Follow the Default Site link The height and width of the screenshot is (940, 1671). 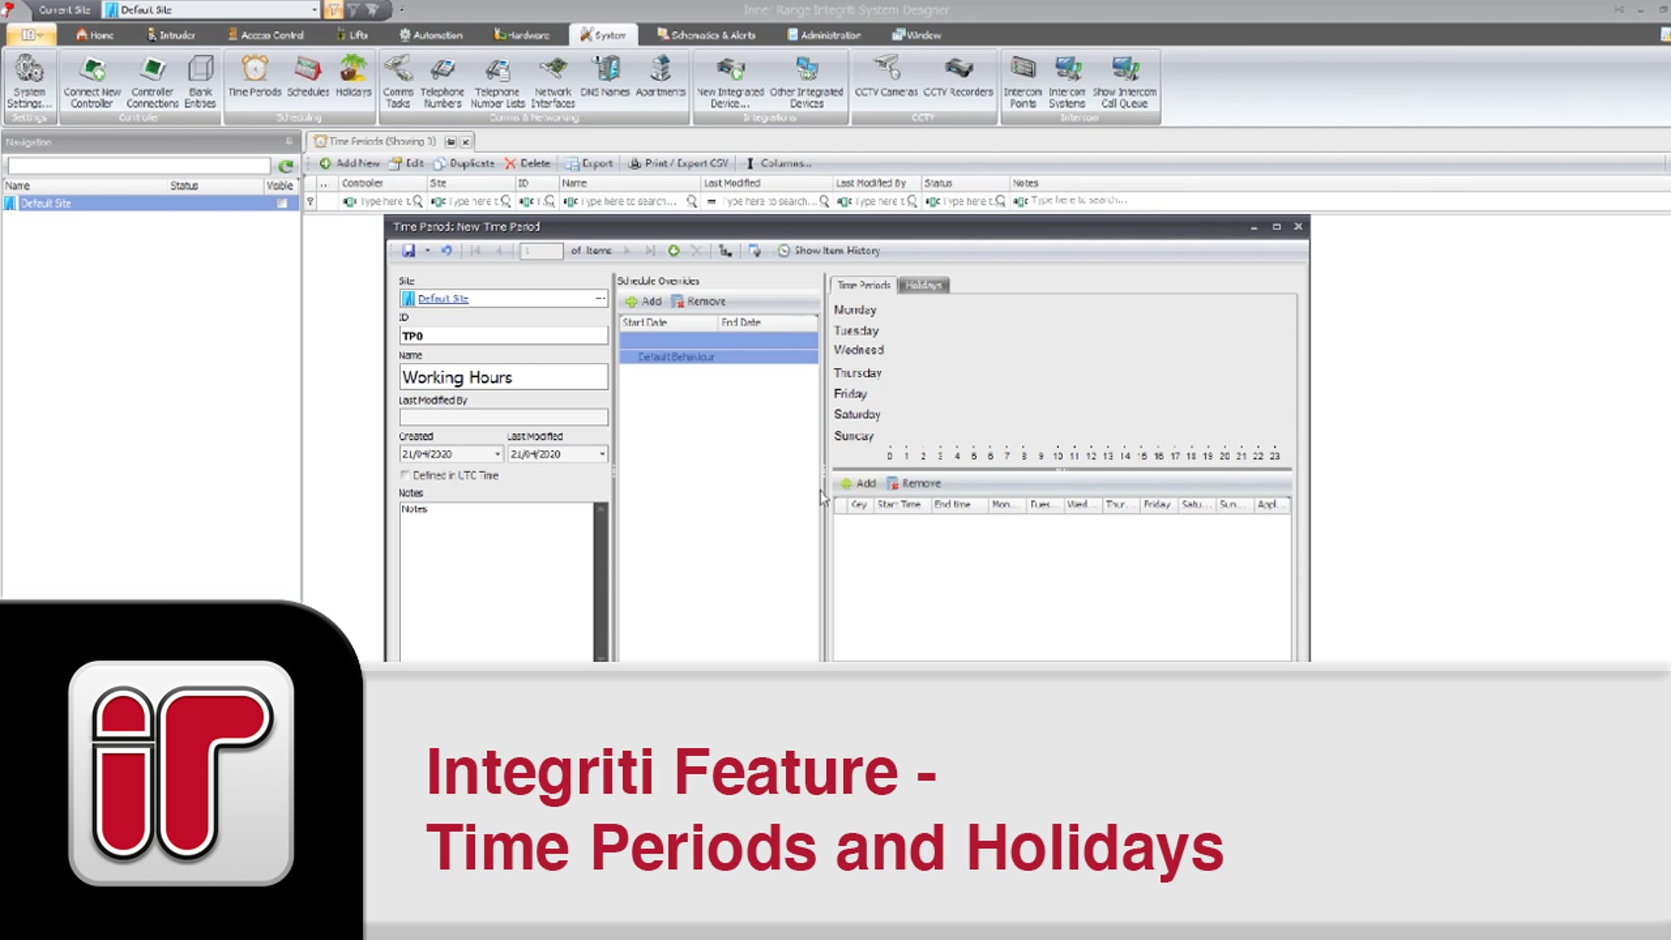(443, 298)
